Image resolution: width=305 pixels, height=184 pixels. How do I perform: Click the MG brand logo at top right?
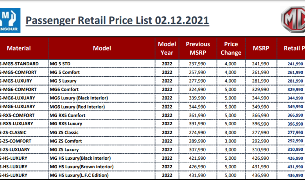click(293, 20)
